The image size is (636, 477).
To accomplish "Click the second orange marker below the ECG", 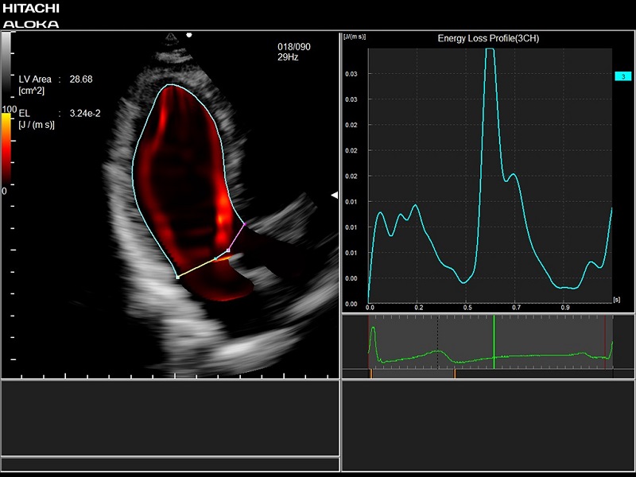I will (454, 372).
